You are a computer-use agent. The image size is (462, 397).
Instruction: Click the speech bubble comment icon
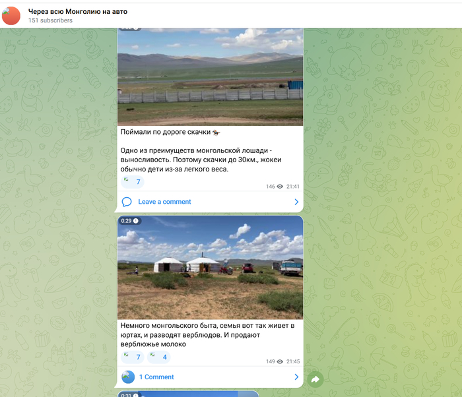tap(127, 202)
